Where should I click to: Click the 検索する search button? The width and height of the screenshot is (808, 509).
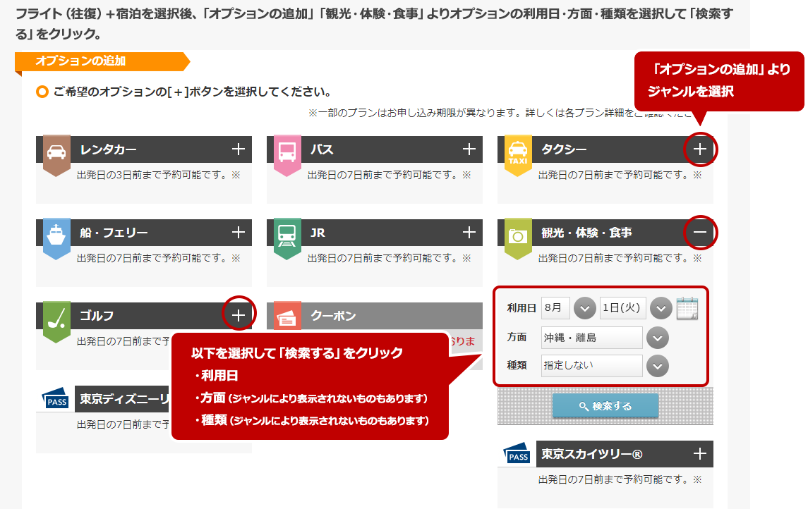(x=605, y=406)
